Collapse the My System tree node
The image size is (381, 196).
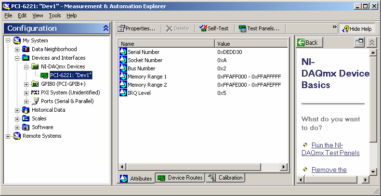[x=8, y=40]
